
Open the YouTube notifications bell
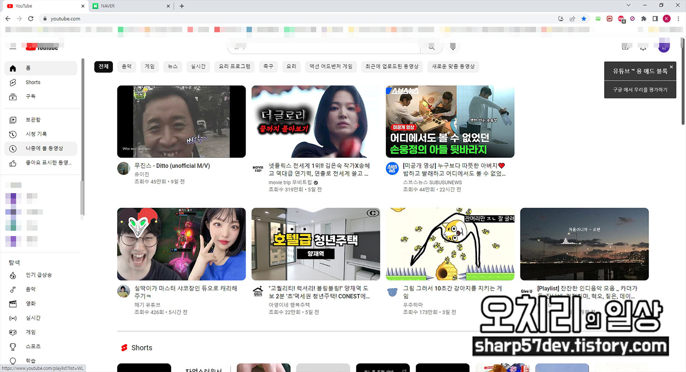pyautogui.click(x=643, y=47)
